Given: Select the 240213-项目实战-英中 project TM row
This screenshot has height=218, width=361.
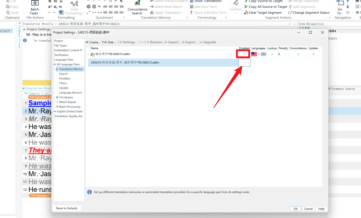Looking at the screenshot, I should click(163, 63).
